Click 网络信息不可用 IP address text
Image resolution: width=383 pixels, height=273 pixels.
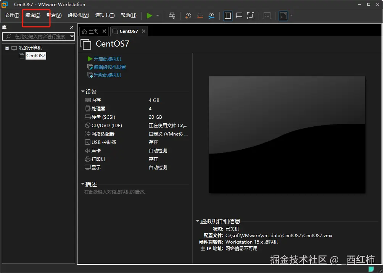[x=241, y=249]
